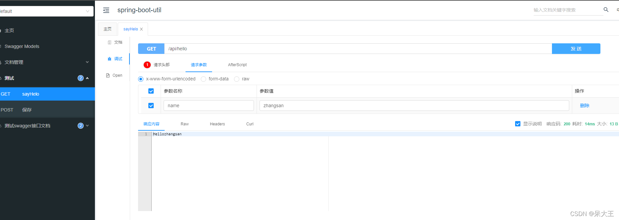The height and width of the screenshot is (220, 619).
Task: Select the POST 保存 endpoint
Action: click(x=47, y=110)
